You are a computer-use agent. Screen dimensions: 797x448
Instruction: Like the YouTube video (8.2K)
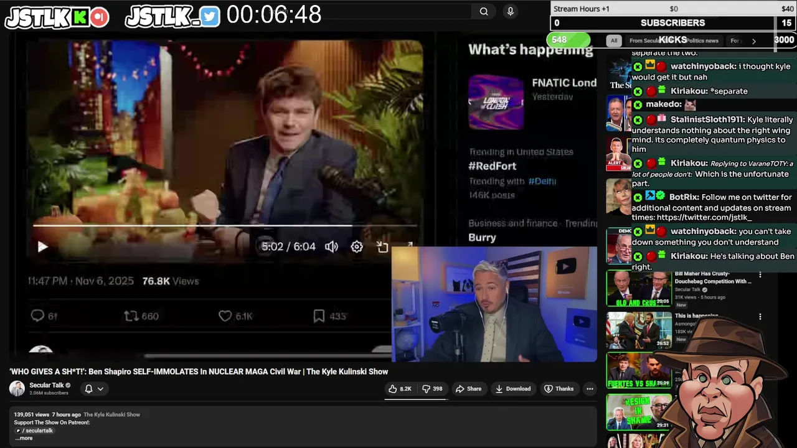(400, 389)
